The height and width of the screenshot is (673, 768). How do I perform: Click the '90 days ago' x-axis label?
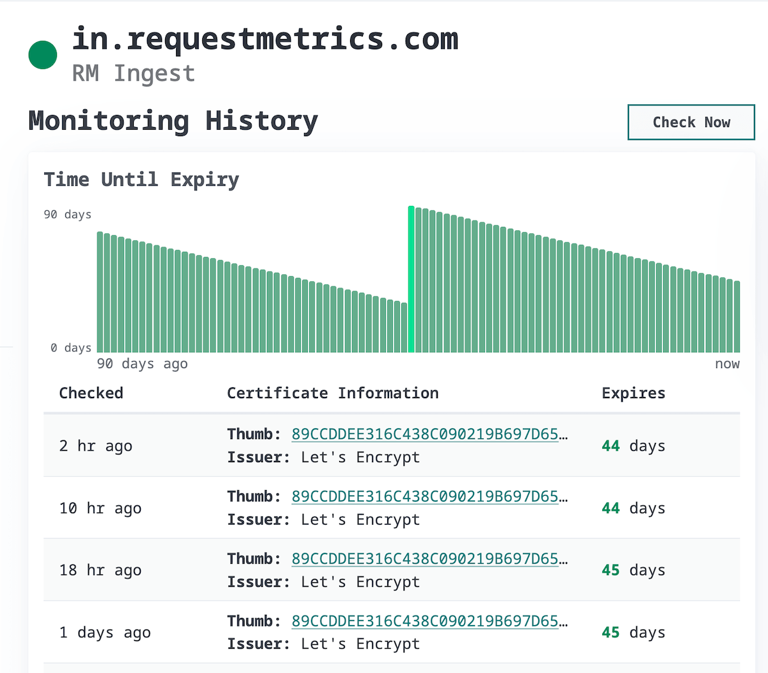pyautogui.click(x=142, y=364)
